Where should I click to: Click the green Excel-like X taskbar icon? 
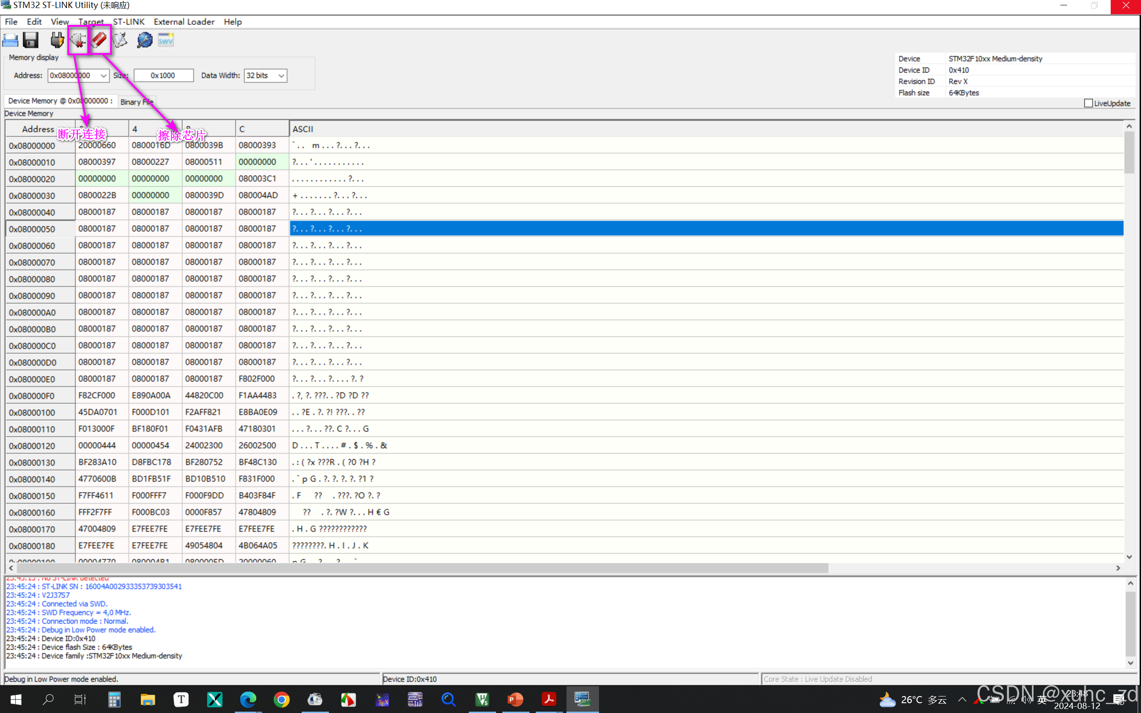tap(214, 699)
